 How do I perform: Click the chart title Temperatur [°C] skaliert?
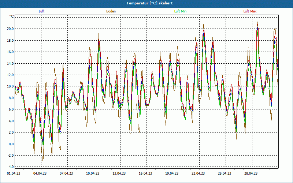(149, 3)
